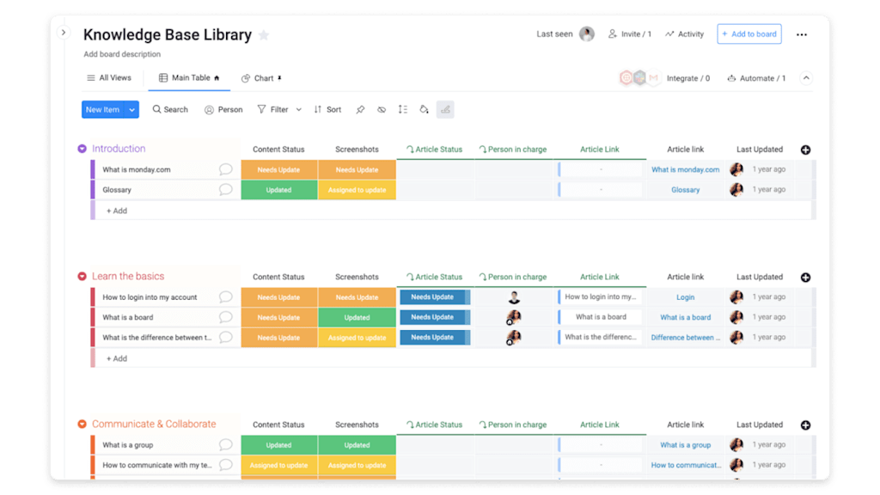Click Add to board button
This screenshot has height=495, width=880.
[x=749, y=34]
